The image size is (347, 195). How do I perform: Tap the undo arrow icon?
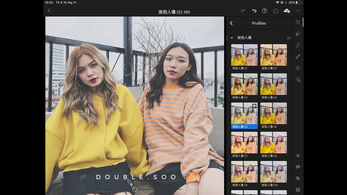[254, 11]
